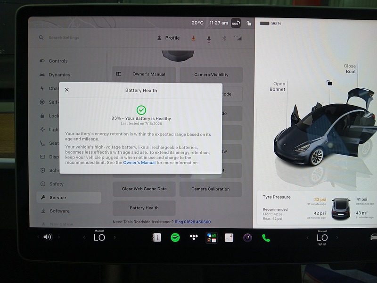The height and width of the screenshot is (283, 377).
Task: Select Controls in settings sidebar
Action: point(58,61)
